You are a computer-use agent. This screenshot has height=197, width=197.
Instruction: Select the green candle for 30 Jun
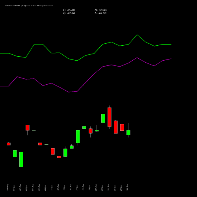point(128,132)
